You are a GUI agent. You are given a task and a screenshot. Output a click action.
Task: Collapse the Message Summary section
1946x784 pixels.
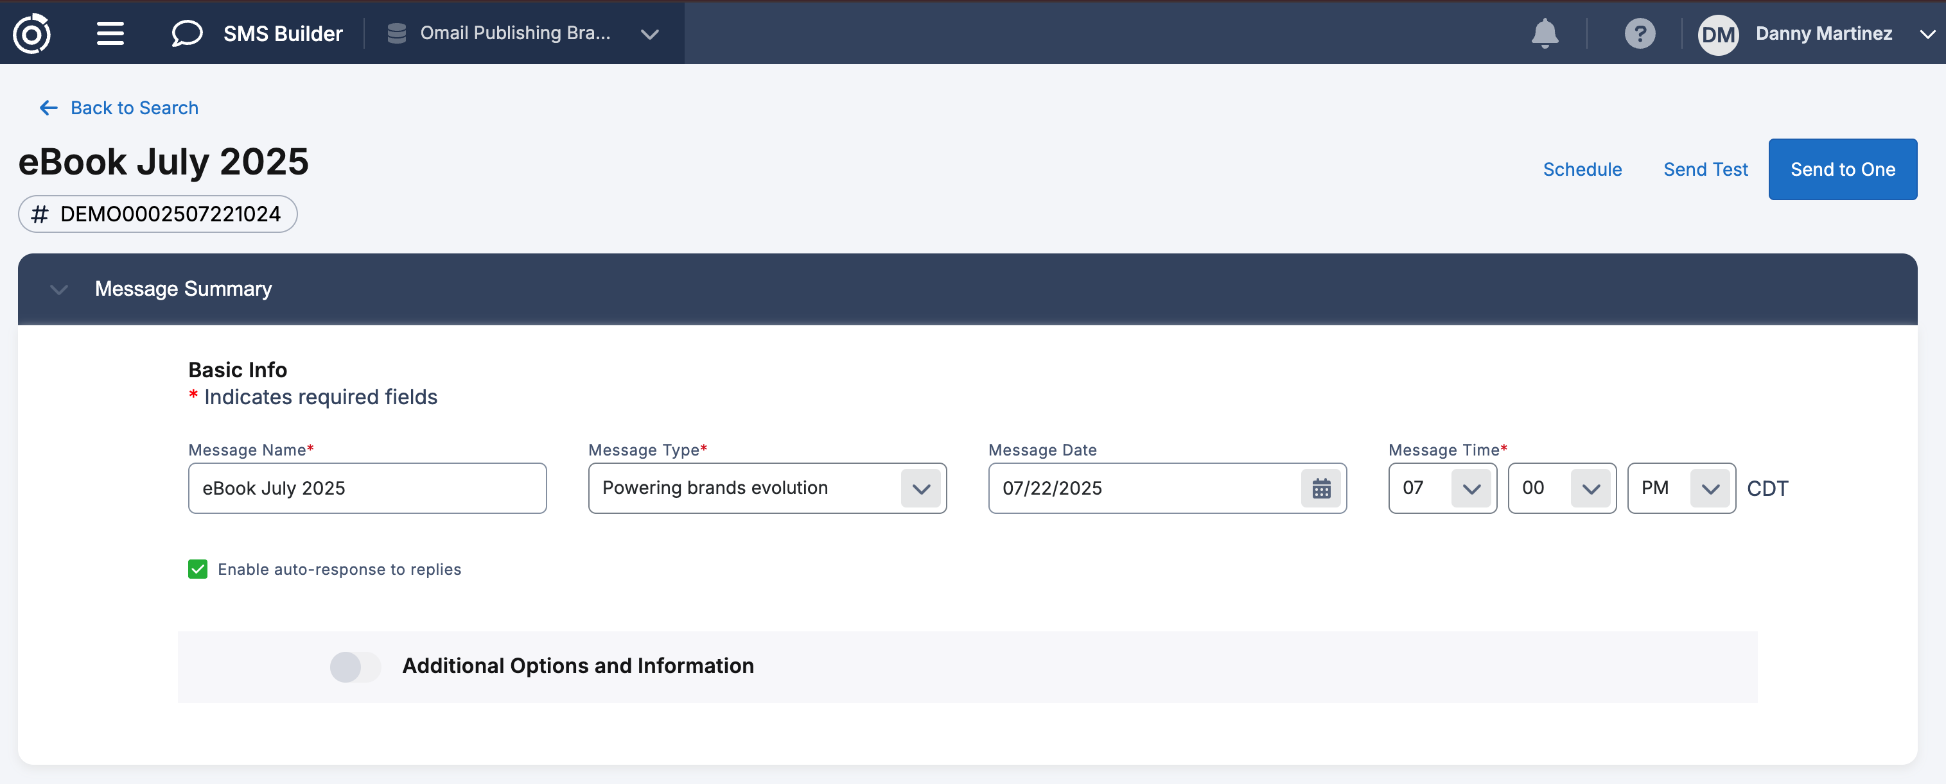tap(59, 289)
